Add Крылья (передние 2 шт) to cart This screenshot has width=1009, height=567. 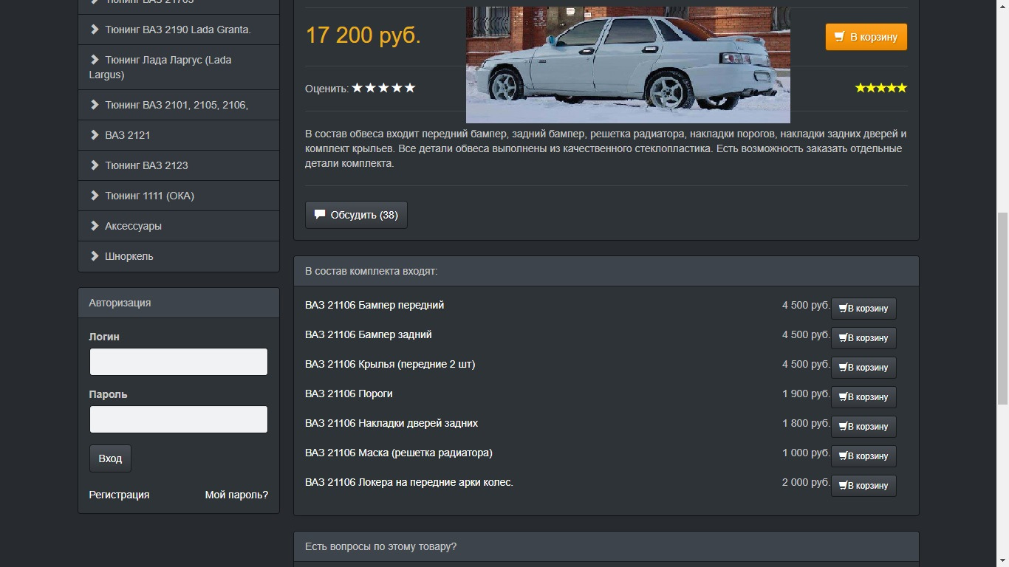(863, 368)
